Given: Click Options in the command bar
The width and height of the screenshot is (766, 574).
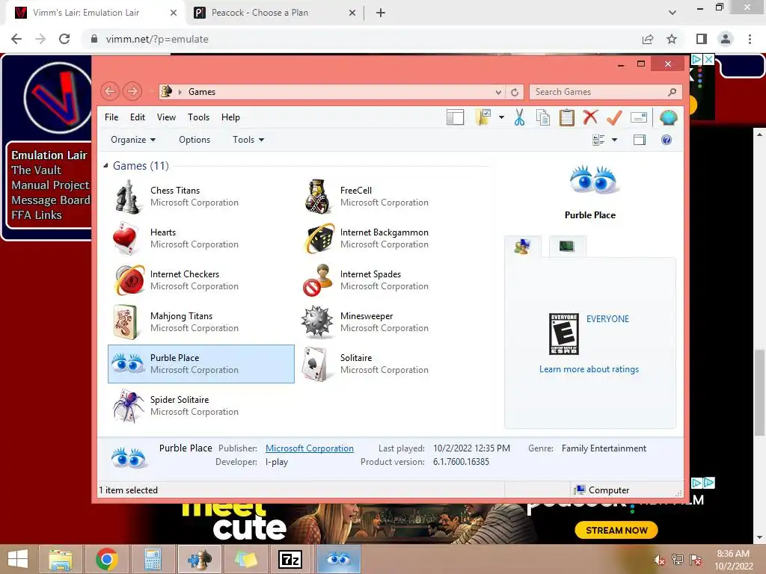Looking at the screenshot, I should [x=194, y=140].
